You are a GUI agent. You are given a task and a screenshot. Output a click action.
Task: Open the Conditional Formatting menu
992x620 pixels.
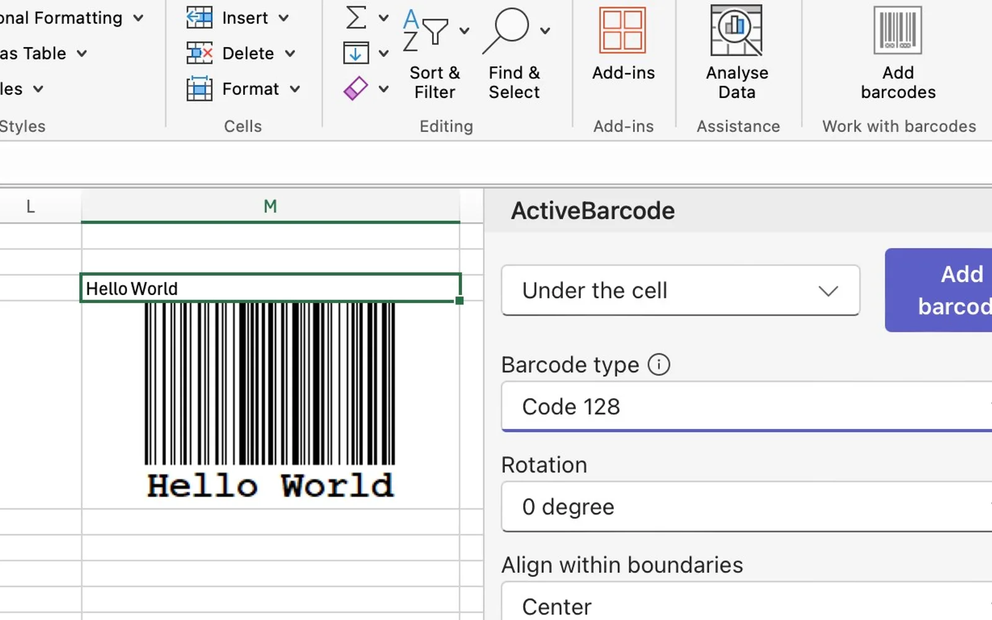(x=71, y=18)
